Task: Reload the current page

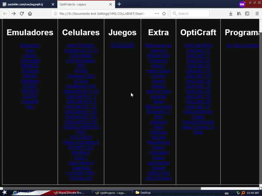Action: click(22, 14)
